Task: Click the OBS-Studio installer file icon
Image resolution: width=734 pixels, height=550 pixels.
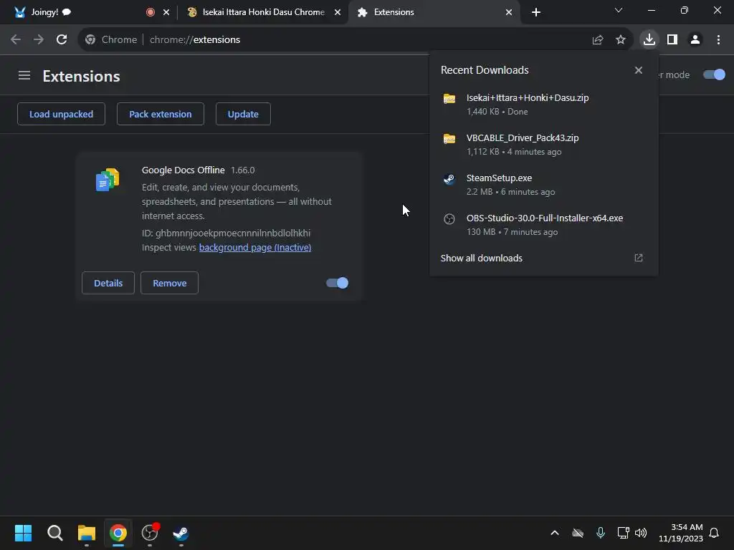Action: click(449, 219)
